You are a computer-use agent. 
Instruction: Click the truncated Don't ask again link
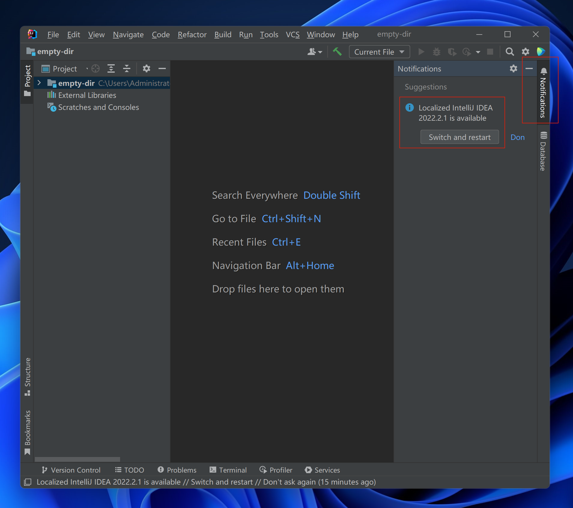coord(518,137)
